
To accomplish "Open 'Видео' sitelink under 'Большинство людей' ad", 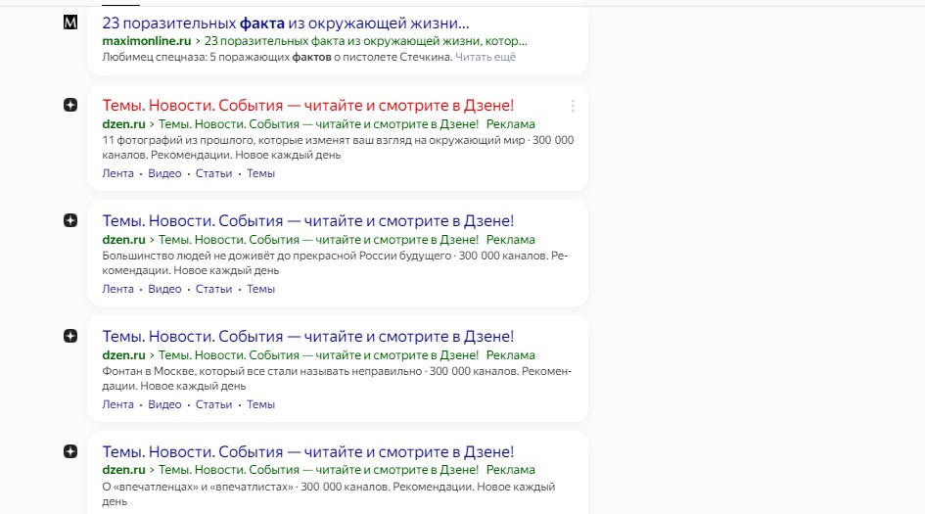I will coord(164,289).
